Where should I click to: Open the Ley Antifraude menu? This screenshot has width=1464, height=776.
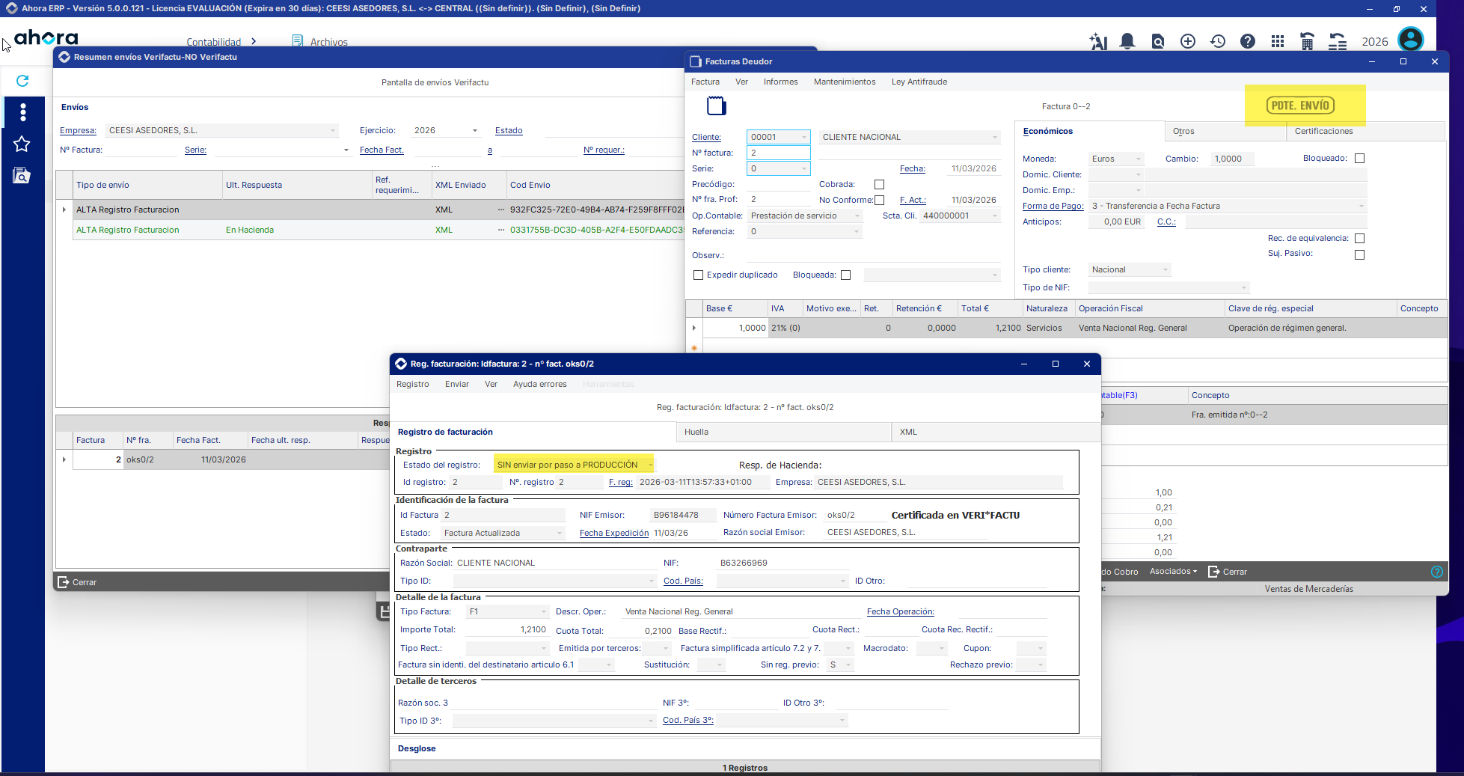click(x=919, y=82)
